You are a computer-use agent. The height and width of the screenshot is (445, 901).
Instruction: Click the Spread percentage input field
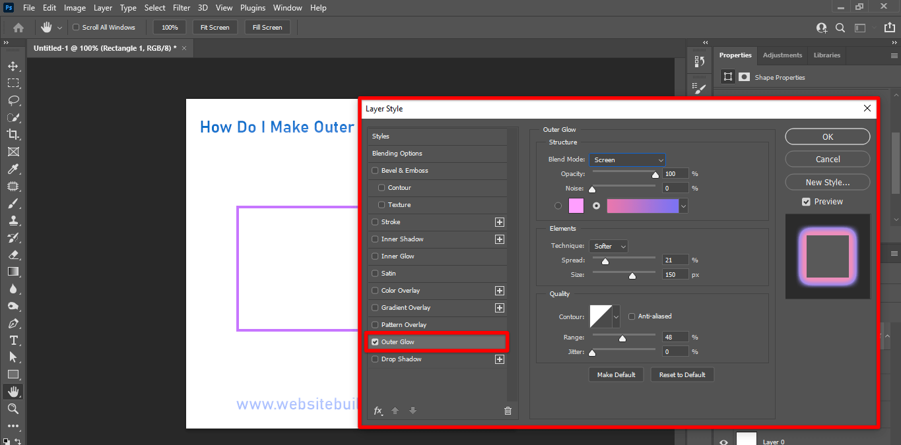point(675,260)
